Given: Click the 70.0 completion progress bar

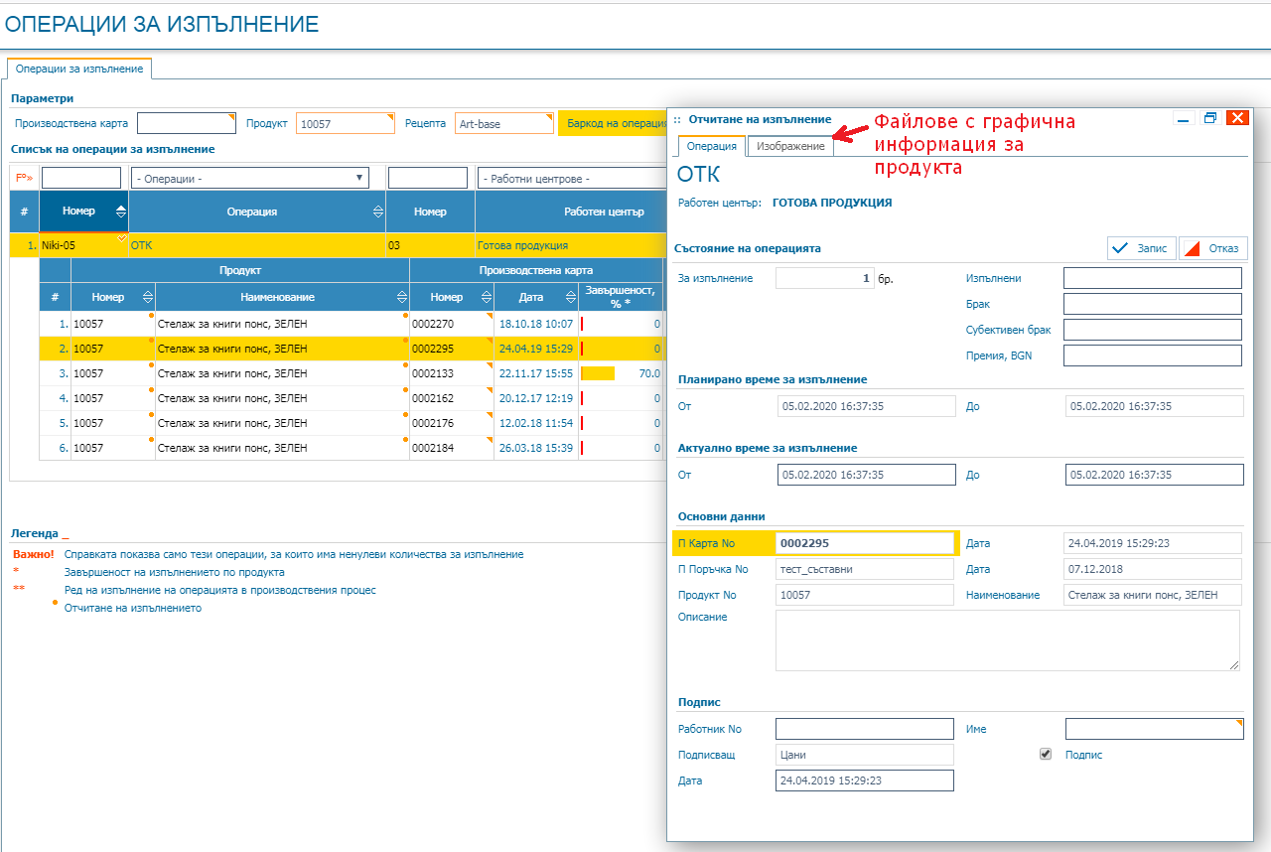Looking at the screenshot, I should point(598,373).
